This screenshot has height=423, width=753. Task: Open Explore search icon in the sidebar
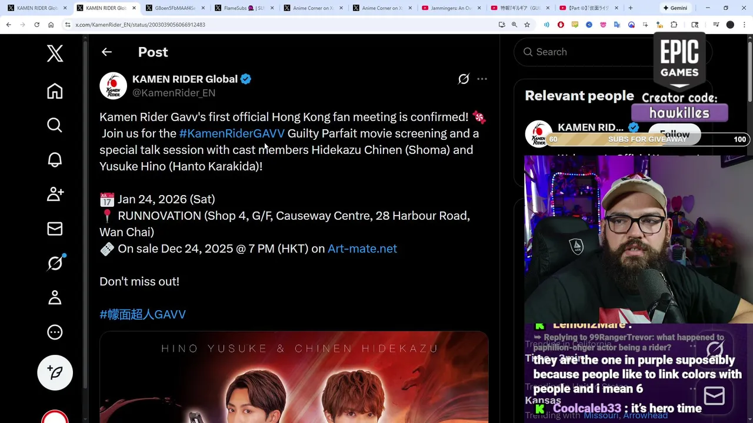click(55, 125)
